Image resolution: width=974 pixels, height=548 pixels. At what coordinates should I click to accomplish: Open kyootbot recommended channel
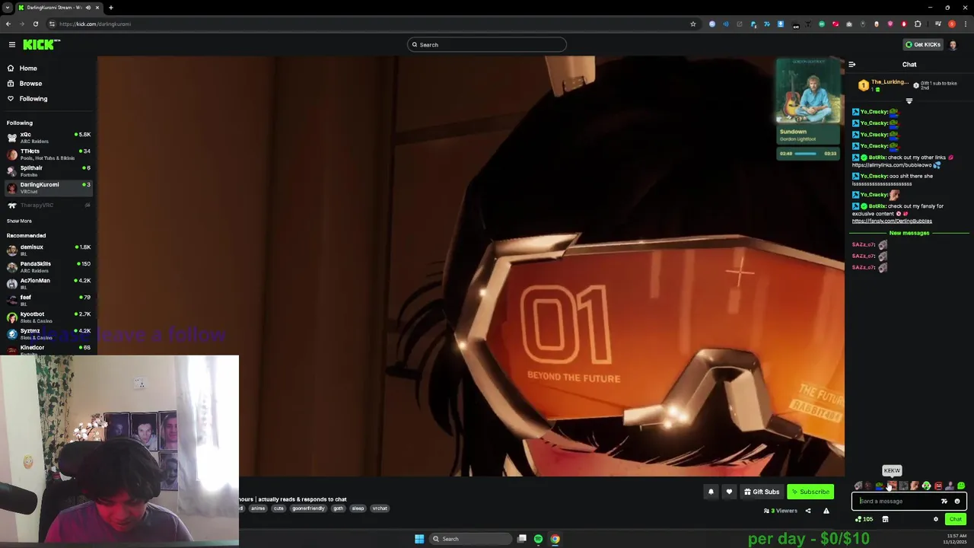(49, 317)
